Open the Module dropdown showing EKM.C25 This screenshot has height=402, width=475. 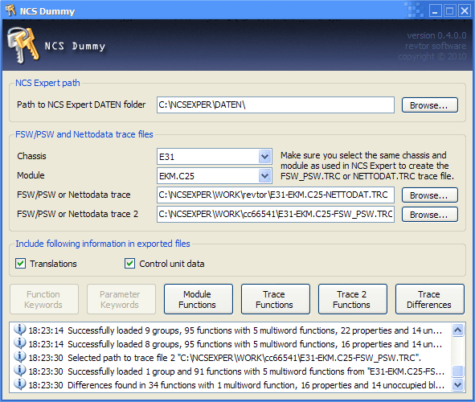click(264, 176)
